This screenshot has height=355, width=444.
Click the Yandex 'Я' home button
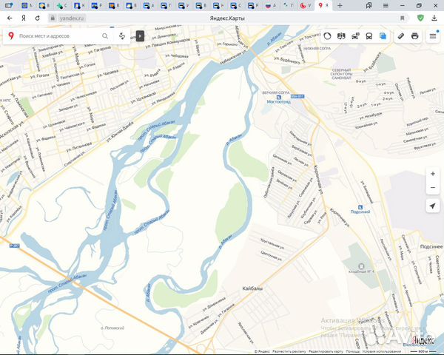click(x=24, y=18)
